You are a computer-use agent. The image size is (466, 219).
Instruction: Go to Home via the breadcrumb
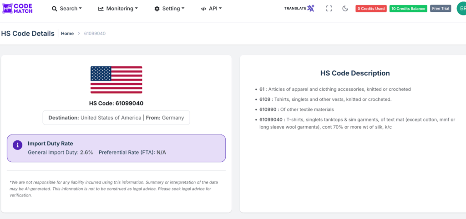pyautogui.click(x=67, y=34)
